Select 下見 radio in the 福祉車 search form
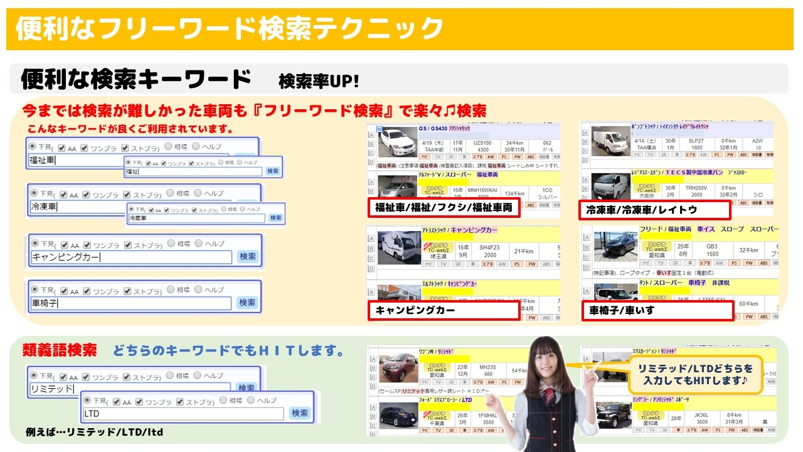803x452 pixels. click(33, 147)
